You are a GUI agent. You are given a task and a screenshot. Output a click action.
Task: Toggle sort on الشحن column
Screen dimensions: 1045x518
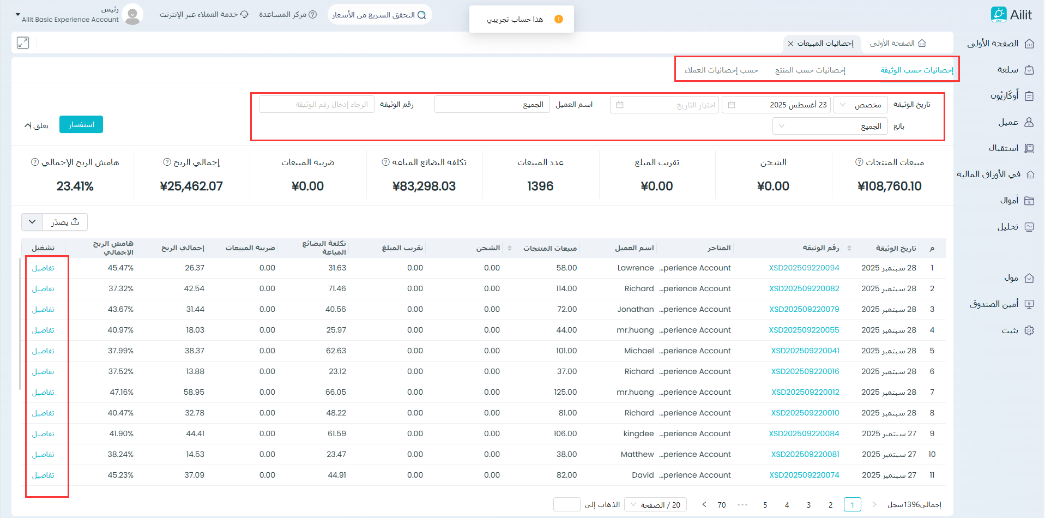(x=510, y=248)
